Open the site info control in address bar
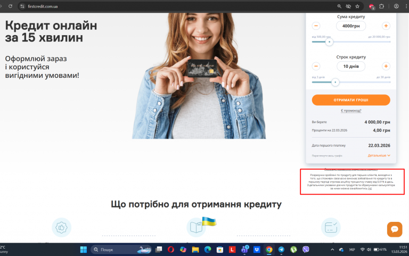The image size is (409, 256). 22,6
